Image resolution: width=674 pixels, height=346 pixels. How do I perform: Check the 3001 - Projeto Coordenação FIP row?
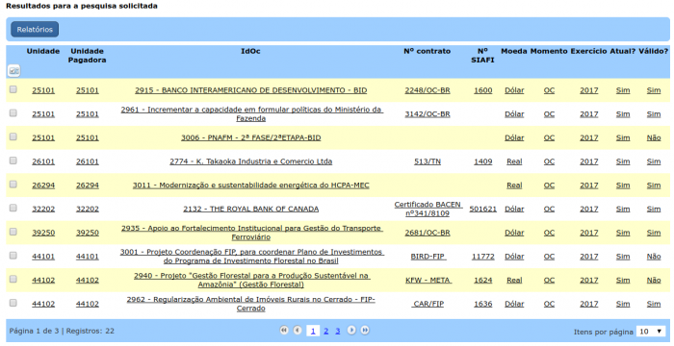pyautogui.click(x=13, y=255)
